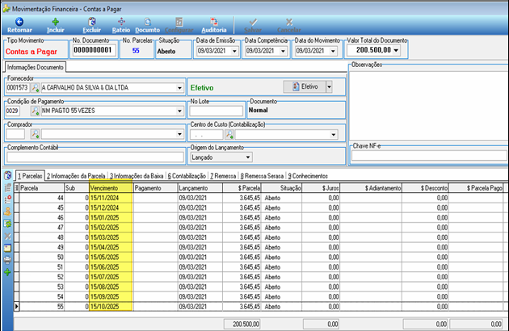
Task: Expand the Condição de Pagamento dropdown
Action: 179,111
